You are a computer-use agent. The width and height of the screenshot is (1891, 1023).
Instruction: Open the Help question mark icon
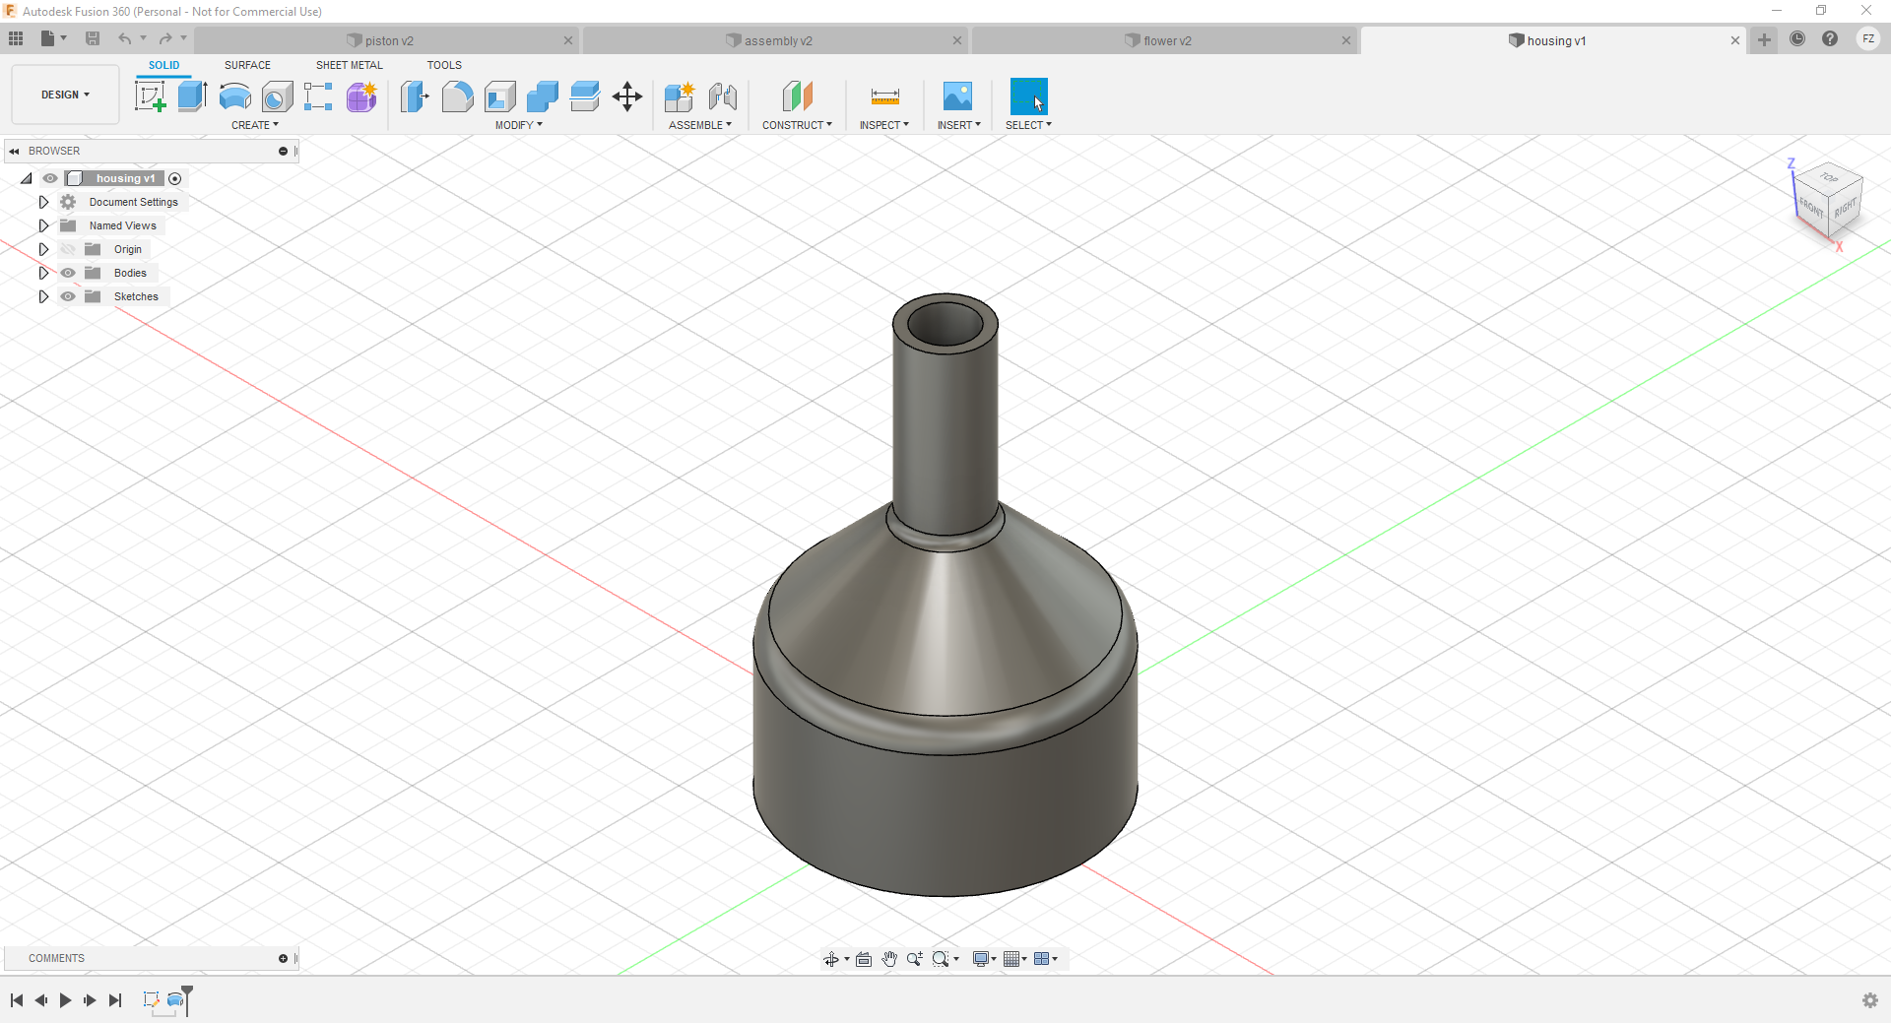(1830, 39)
